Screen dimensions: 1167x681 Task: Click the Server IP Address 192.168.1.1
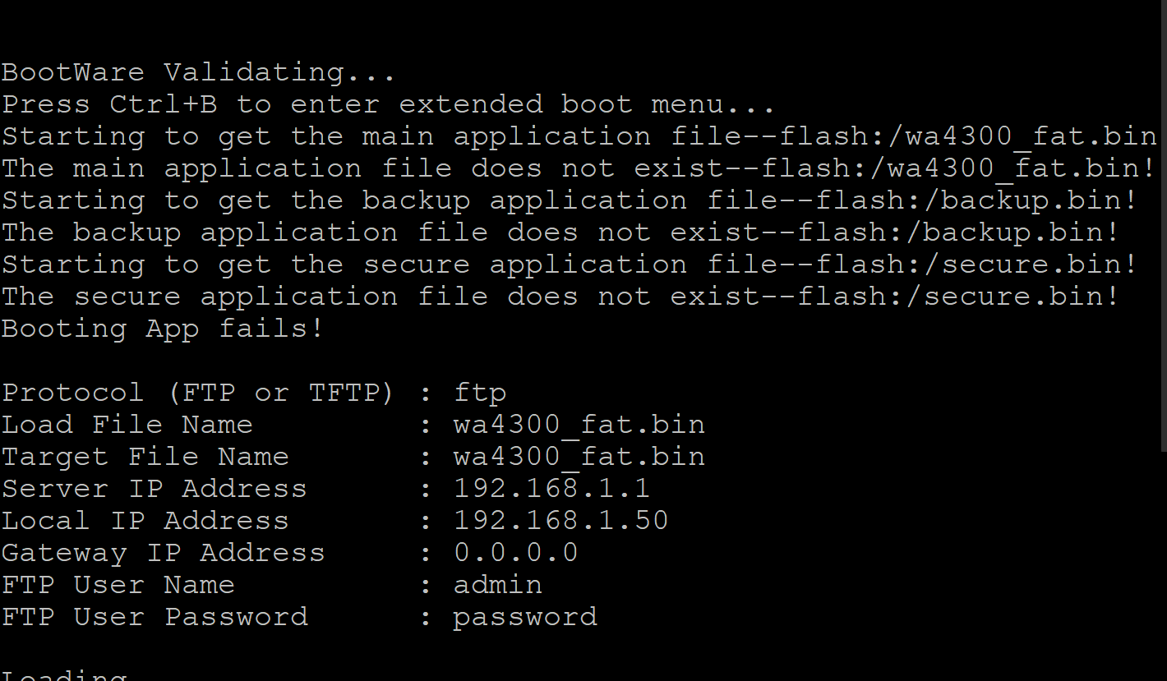(x=551, y=489)
